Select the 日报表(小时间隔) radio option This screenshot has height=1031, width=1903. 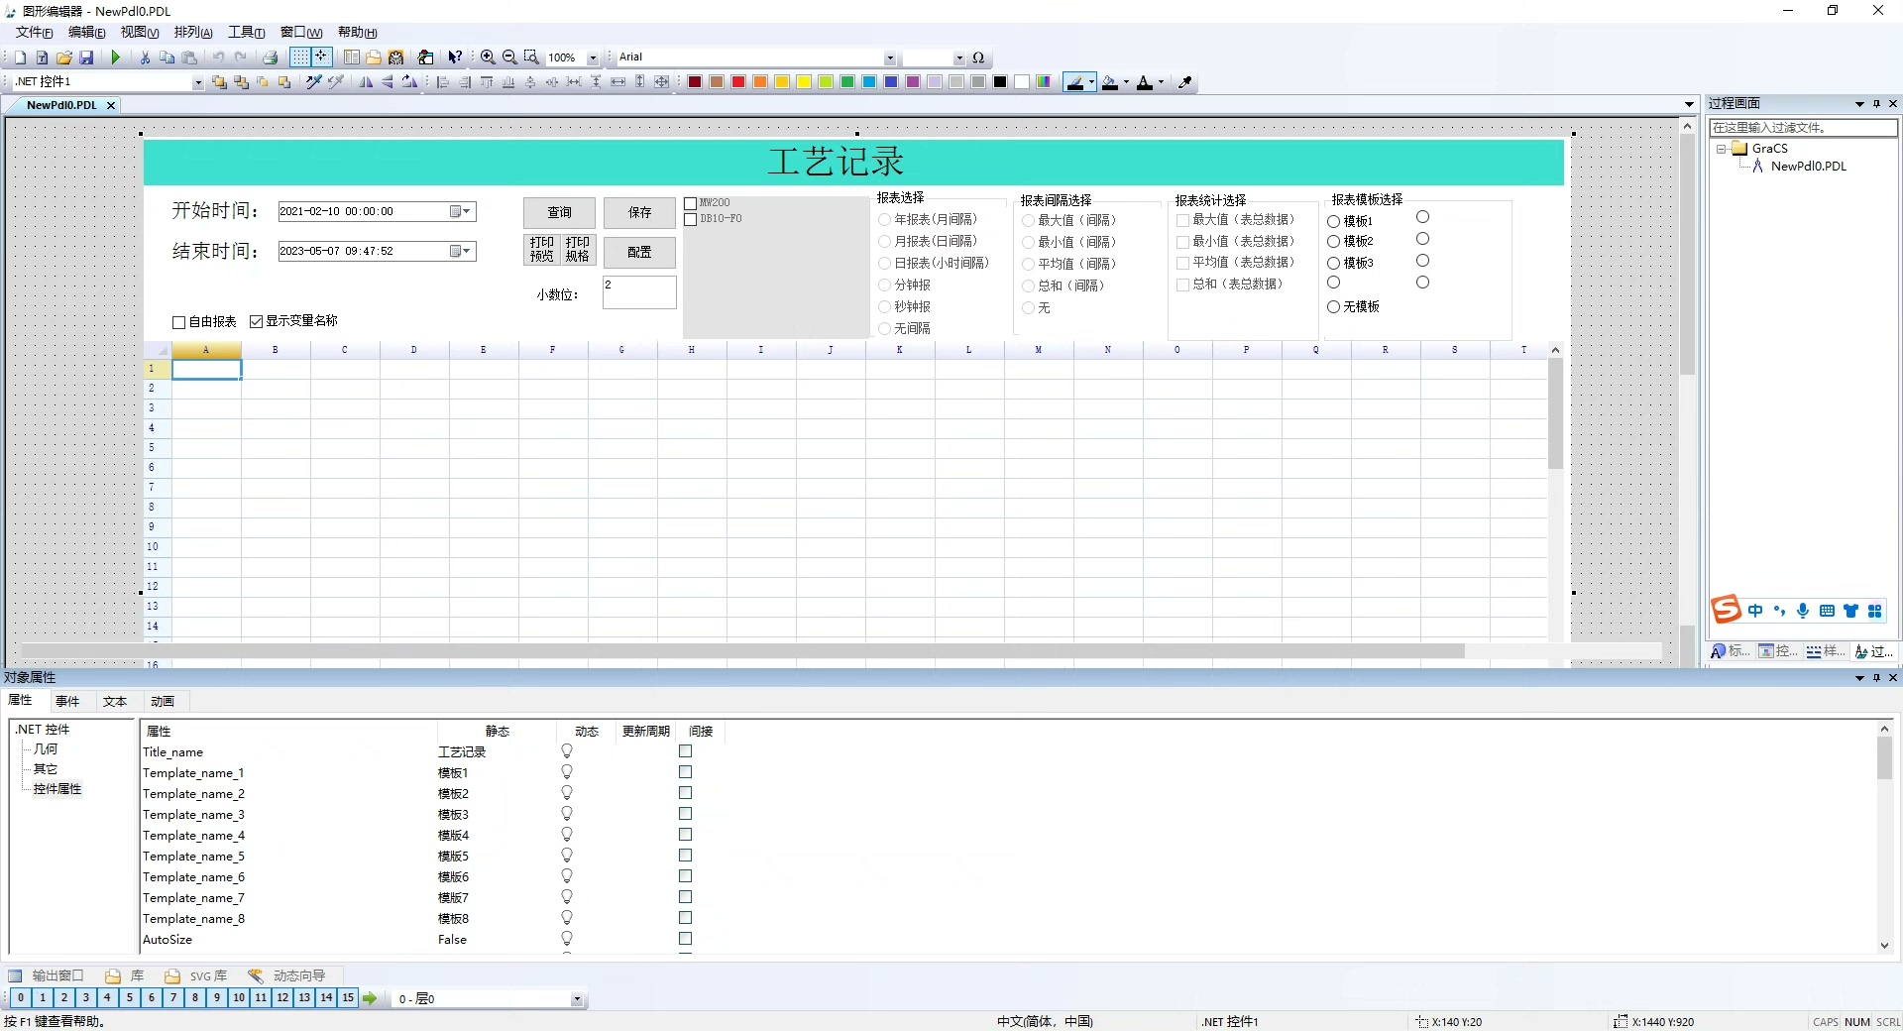point(884,263)
